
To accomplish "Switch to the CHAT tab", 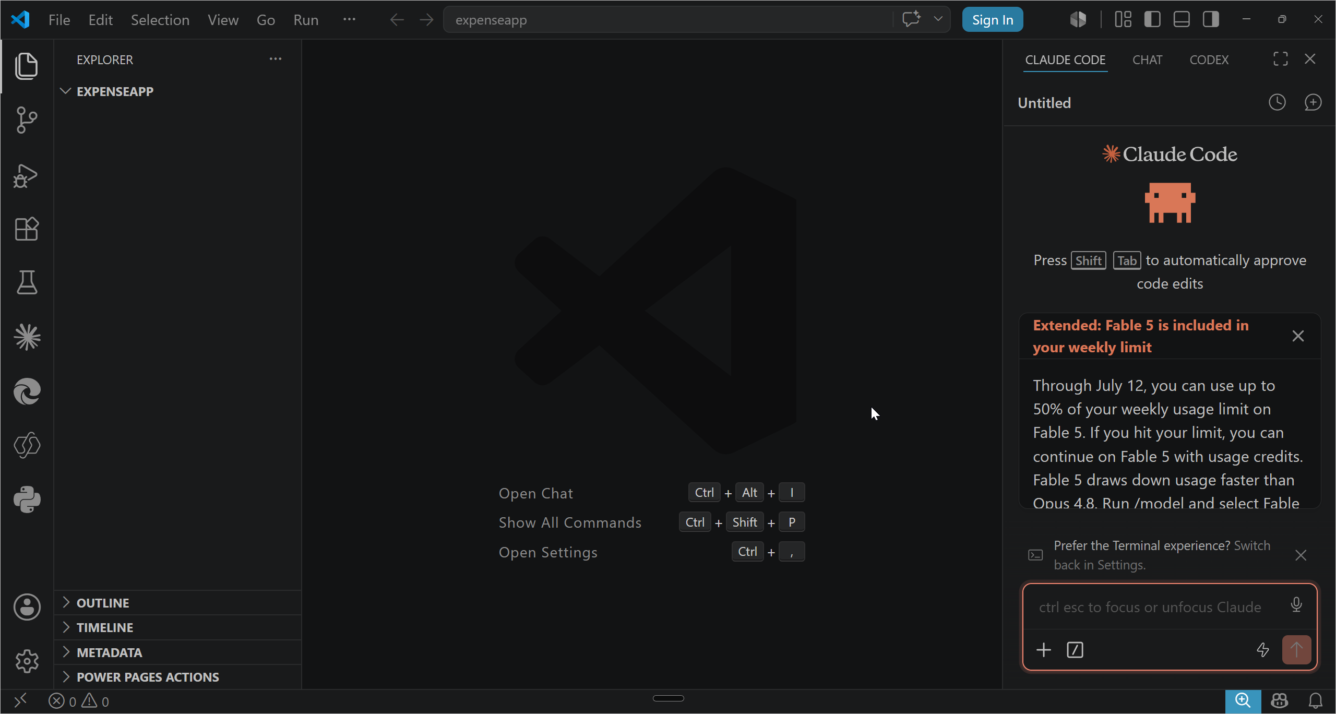I will tap(1147, 60).
